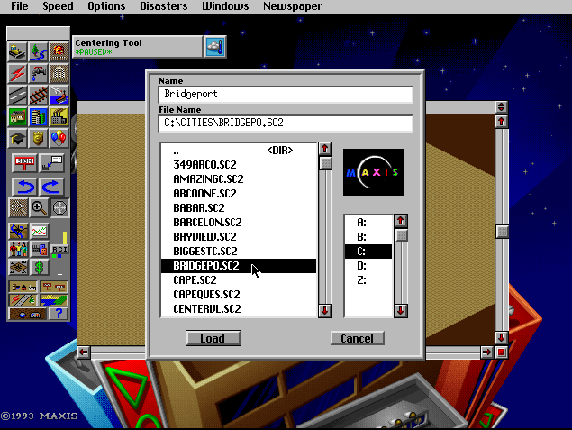Screen dimensions: 572x430
Task: Select the Bulldozer tool
Action: pyautogui.click(x=17, y=52)
